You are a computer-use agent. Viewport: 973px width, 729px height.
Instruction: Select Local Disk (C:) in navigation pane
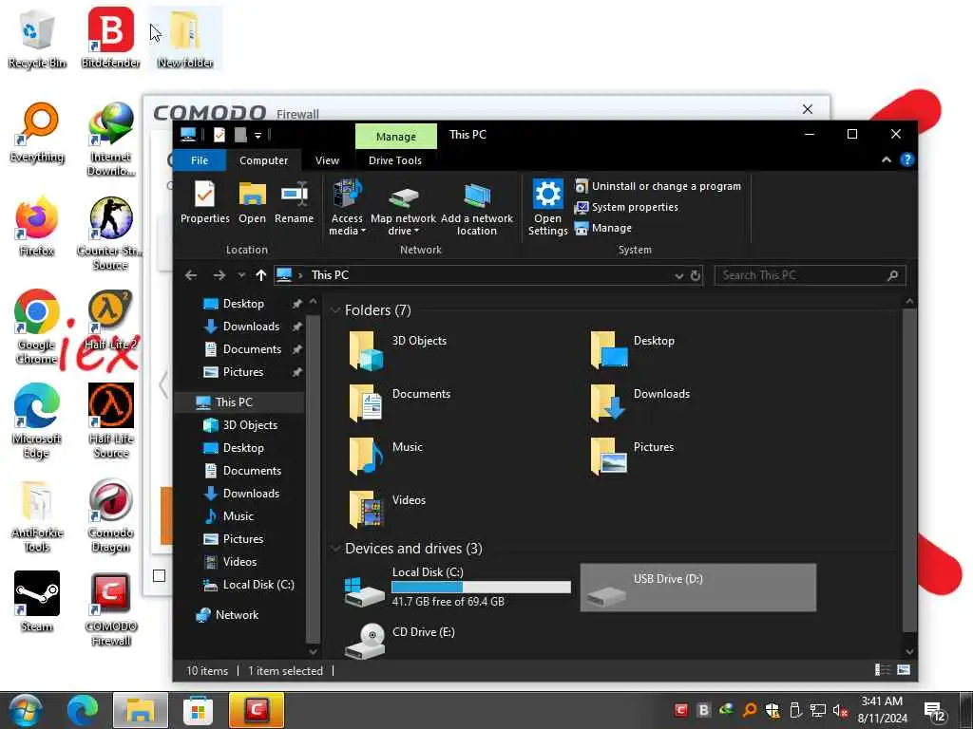258,585
